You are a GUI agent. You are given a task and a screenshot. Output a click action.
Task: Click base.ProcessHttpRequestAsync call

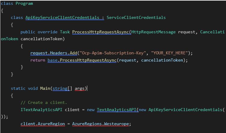[82, 60]
